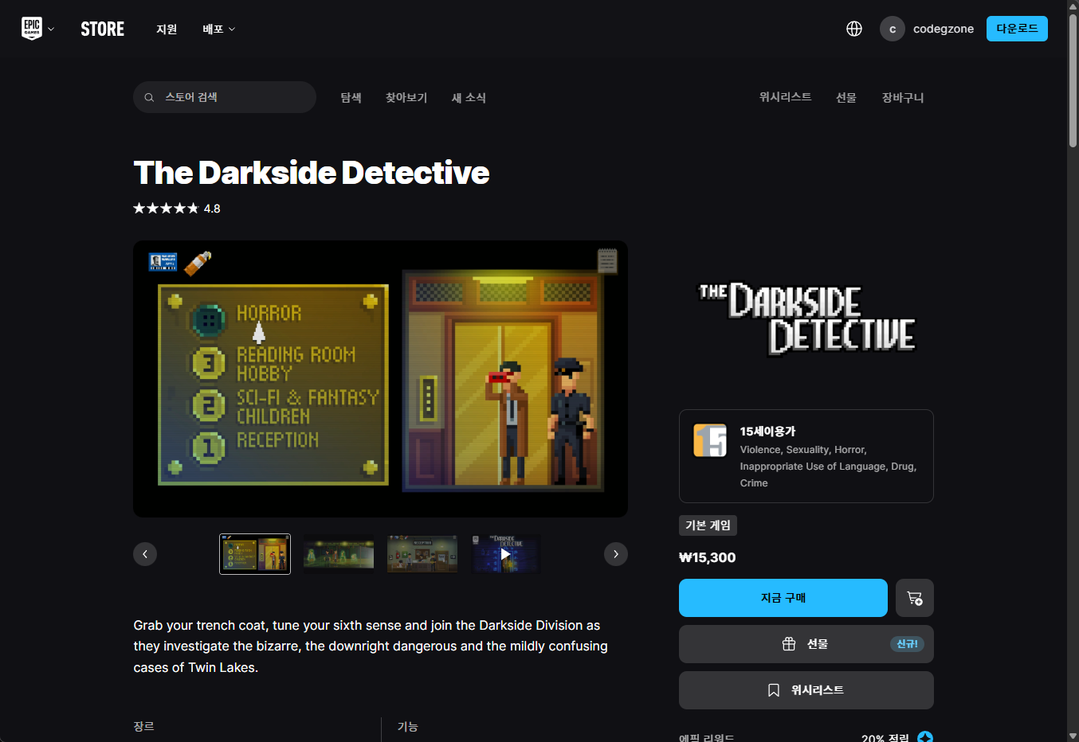Image resolution: width=1079 pixels, height=742 pixels.
Task: Click the main game screenshot image
Action: point(380,379)
